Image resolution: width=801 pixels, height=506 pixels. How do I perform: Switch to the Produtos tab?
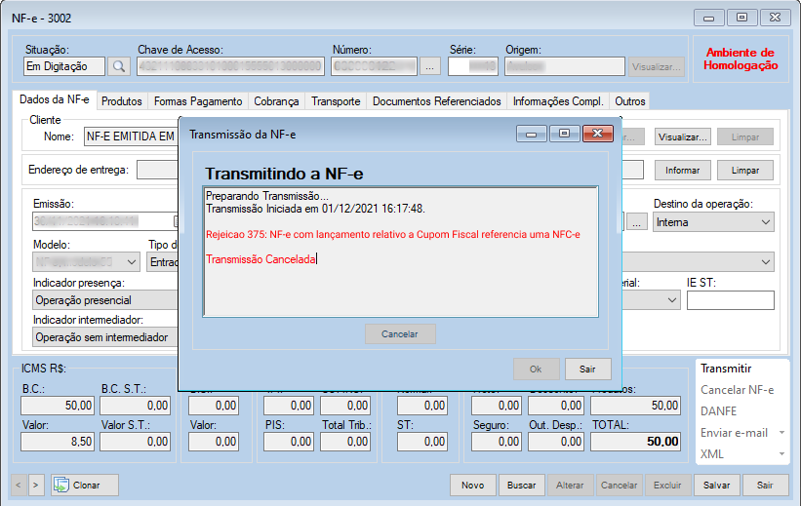pyautogui.click(x=122, y=101)
